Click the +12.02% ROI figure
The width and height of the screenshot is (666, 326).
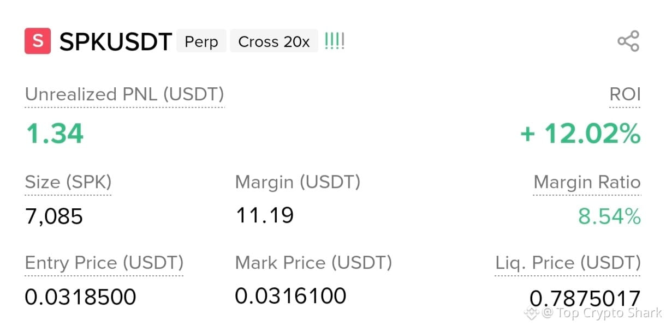(580, 134)
